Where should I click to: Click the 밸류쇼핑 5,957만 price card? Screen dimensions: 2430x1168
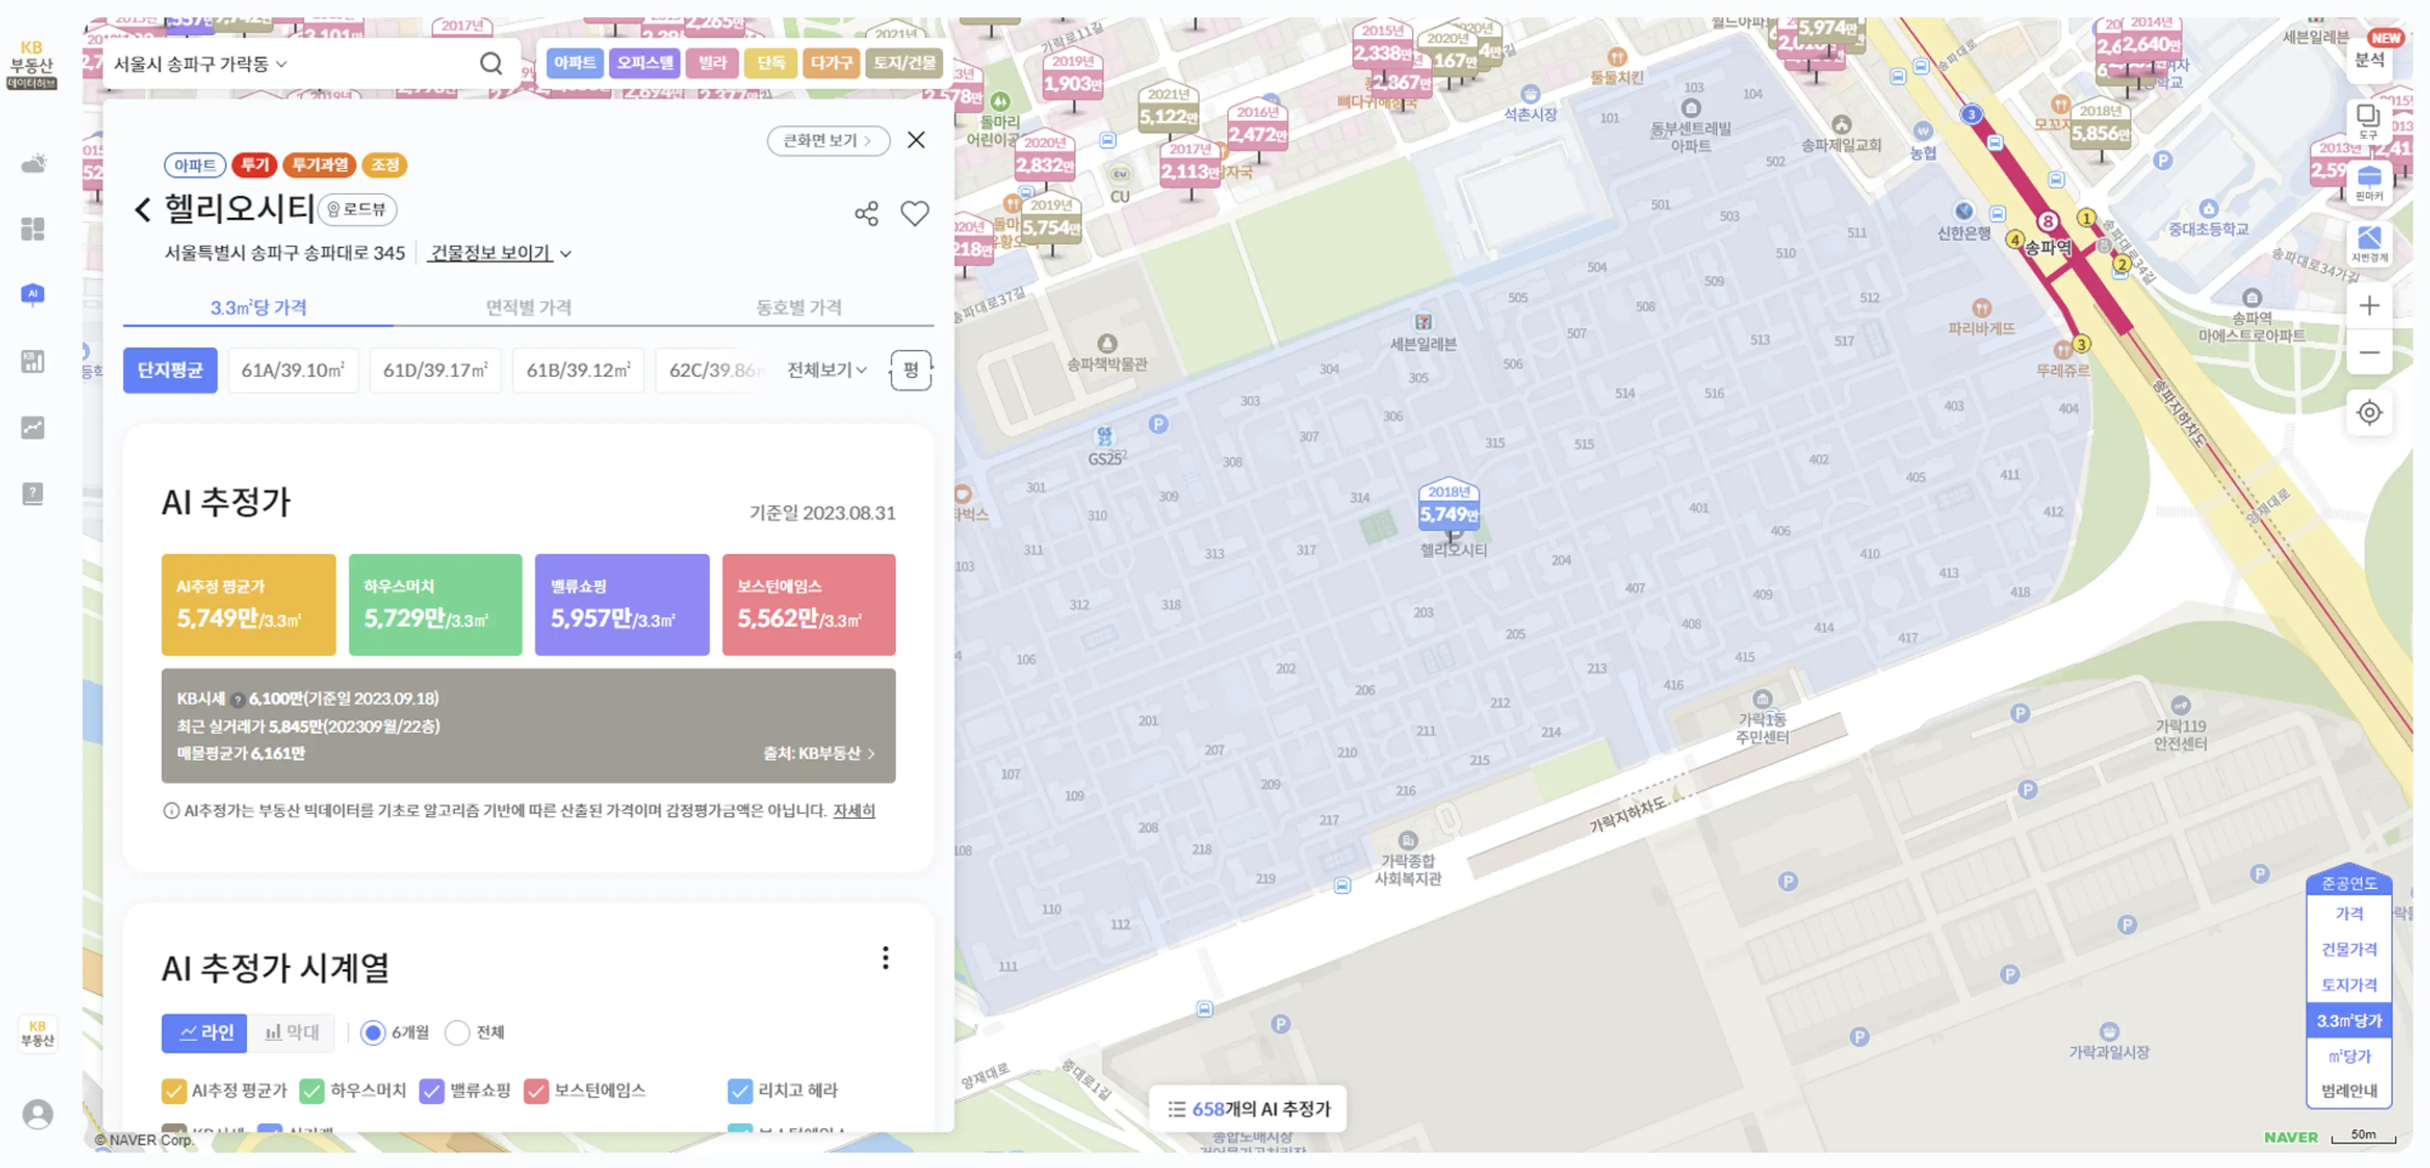(621, 605)
